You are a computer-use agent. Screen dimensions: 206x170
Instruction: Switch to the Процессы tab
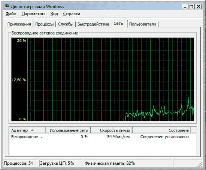click(45, 24)
